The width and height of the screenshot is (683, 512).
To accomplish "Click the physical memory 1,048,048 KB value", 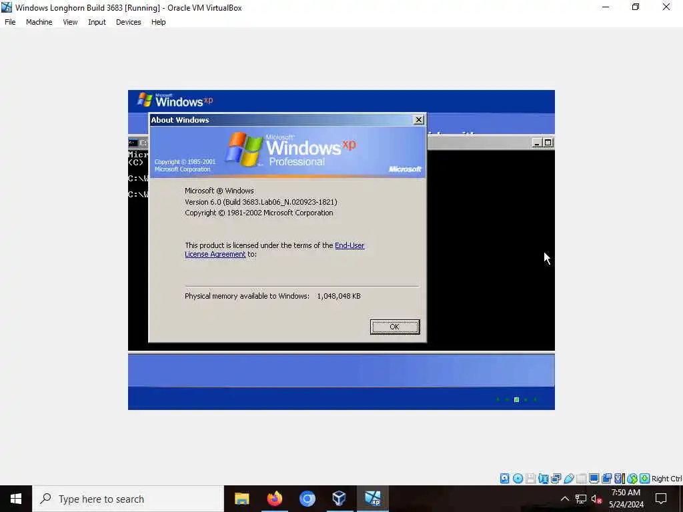I will tap(339, 296).
